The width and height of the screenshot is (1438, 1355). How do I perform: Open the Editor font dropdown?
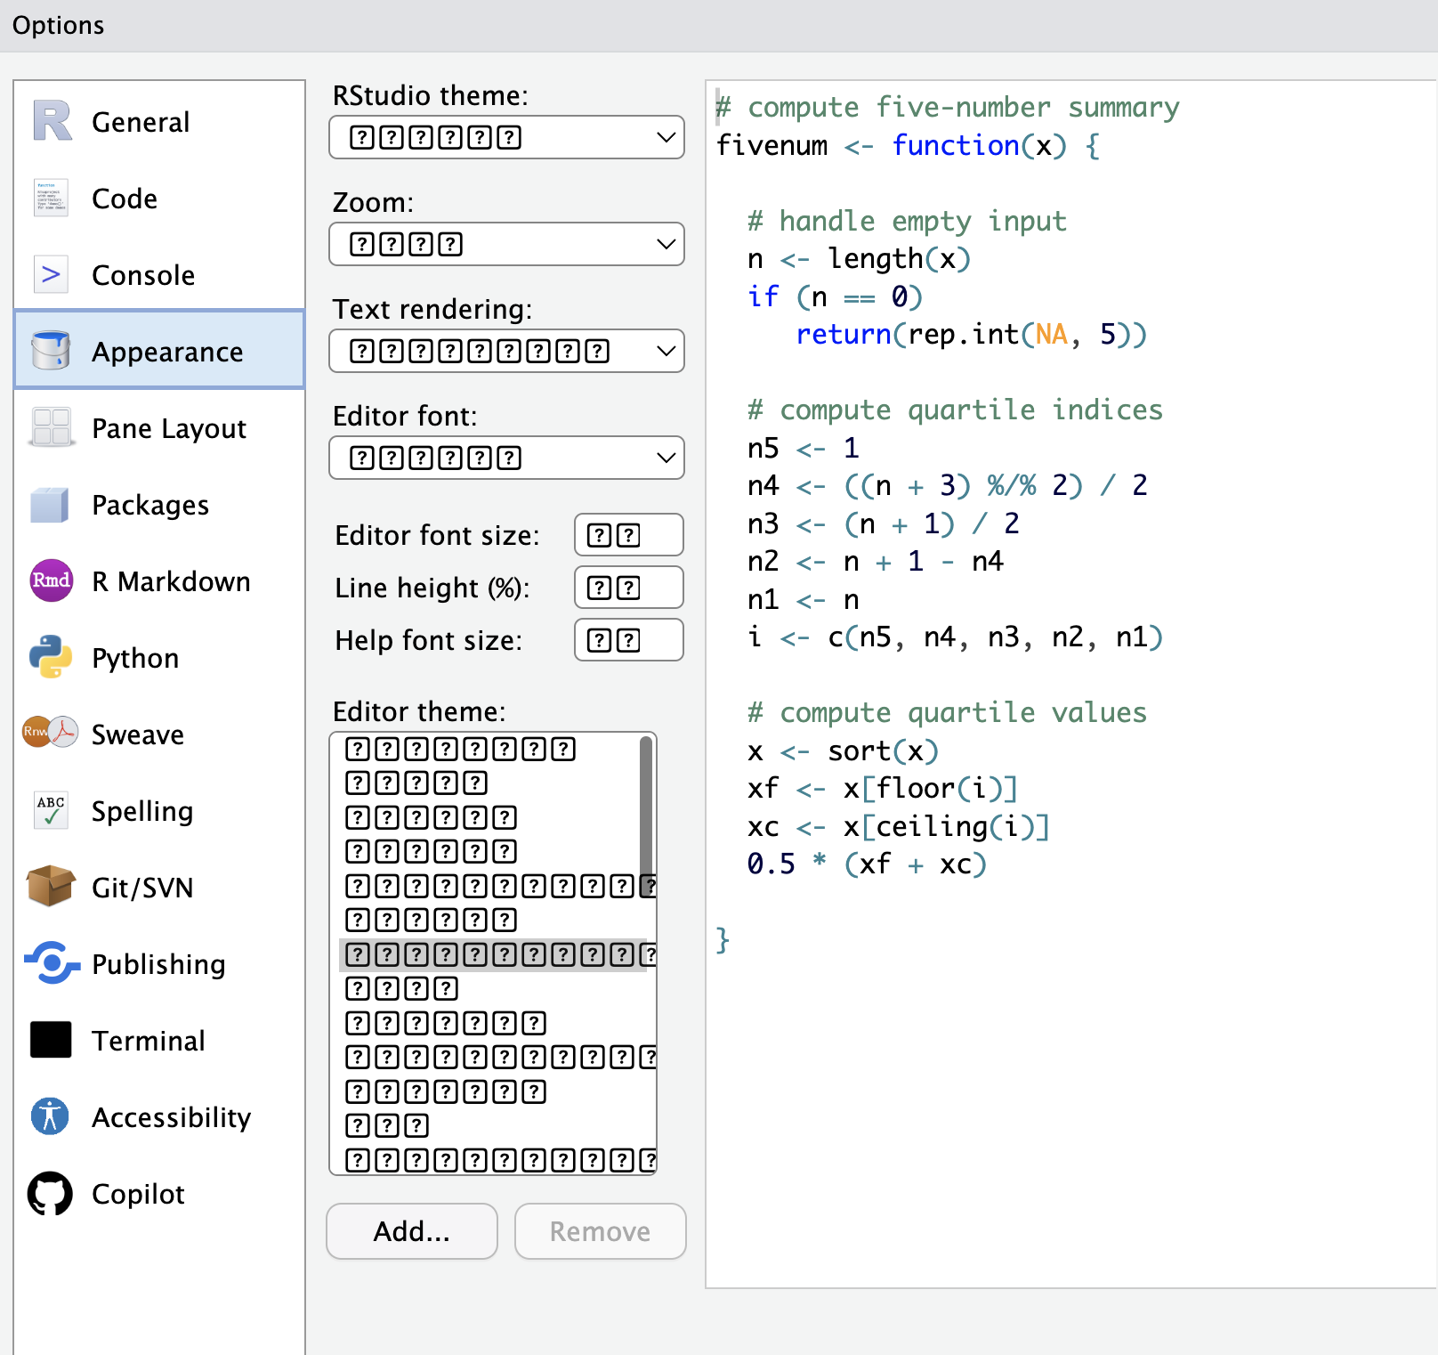coord(506,458)
